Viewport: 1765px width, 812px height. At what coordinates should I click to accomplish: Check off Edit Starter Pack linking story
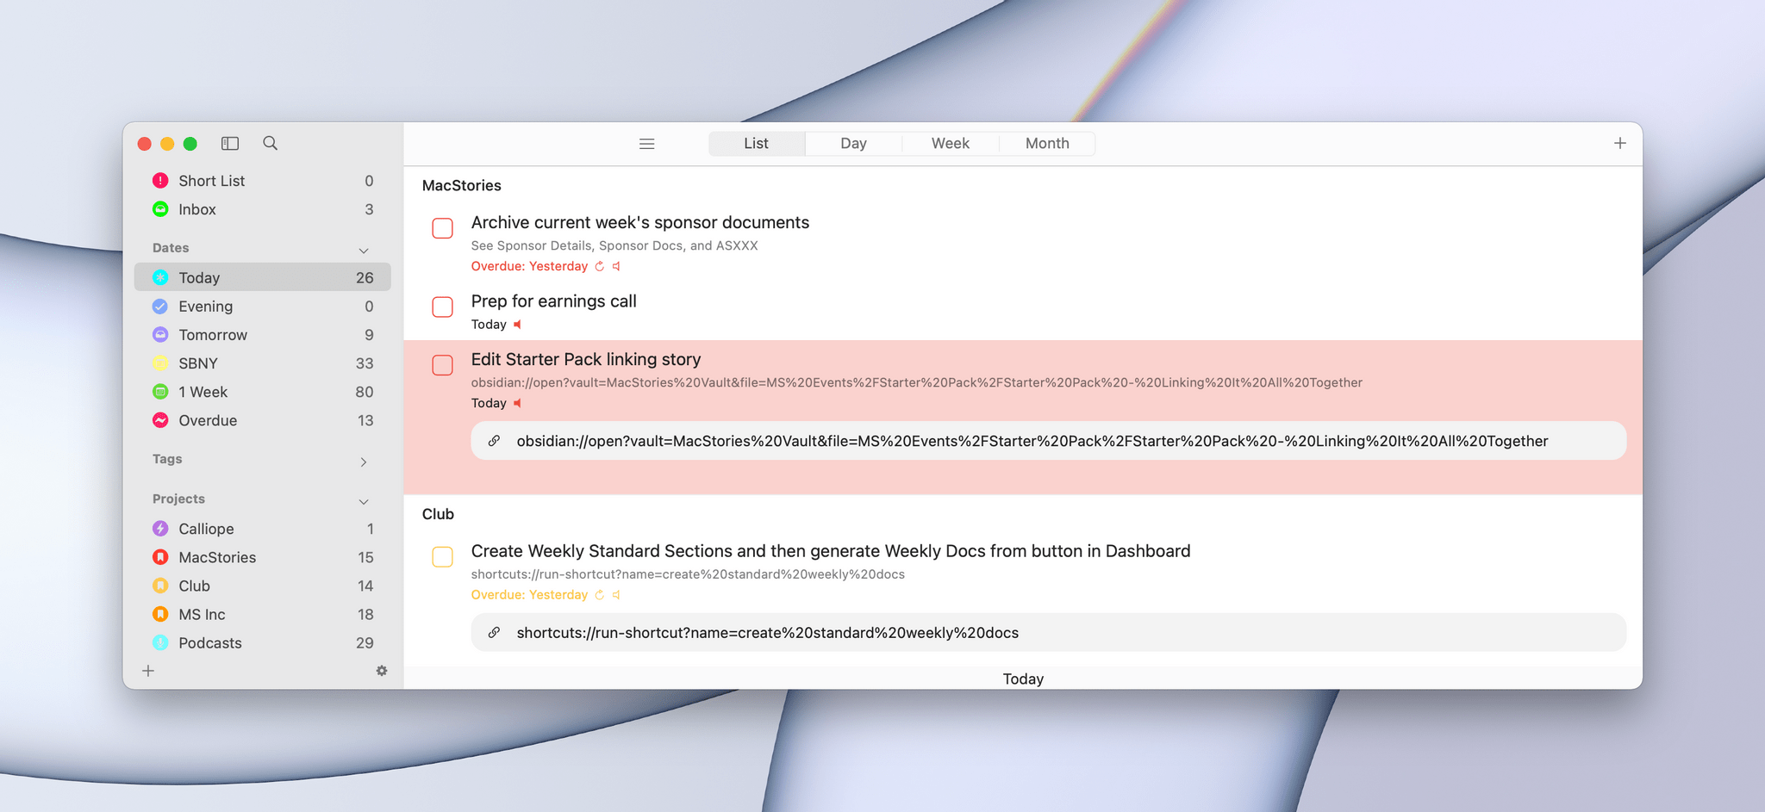tap(442, 365)
